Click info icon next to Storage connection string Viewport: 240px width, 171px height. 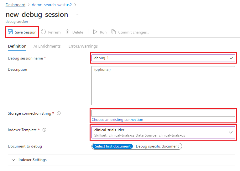click(x=59, y=113)
